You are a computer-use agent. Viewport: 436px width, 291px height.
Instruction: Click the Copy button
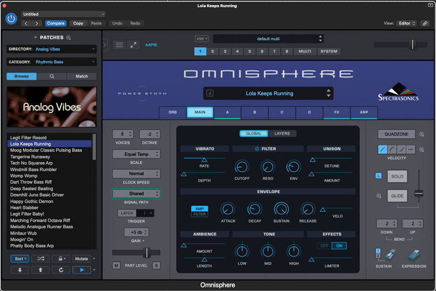(x=78, y=23)
